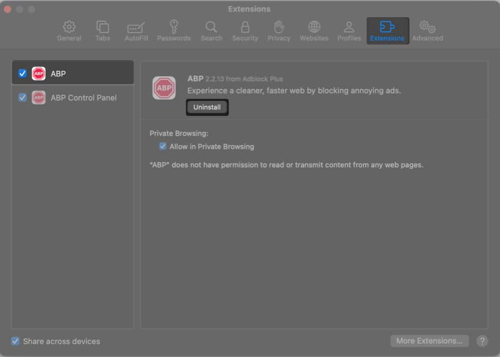500x357 pixels.
Task: Select the ABP Control Panel row
Action: coord(73,98)
